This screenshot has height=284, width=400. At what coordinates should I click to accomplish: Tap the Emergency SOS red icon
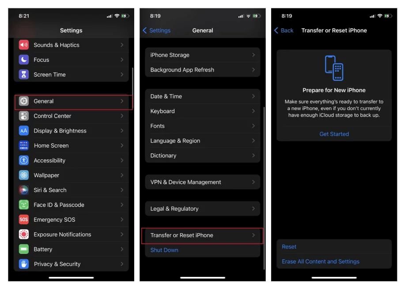pos(24,220)
